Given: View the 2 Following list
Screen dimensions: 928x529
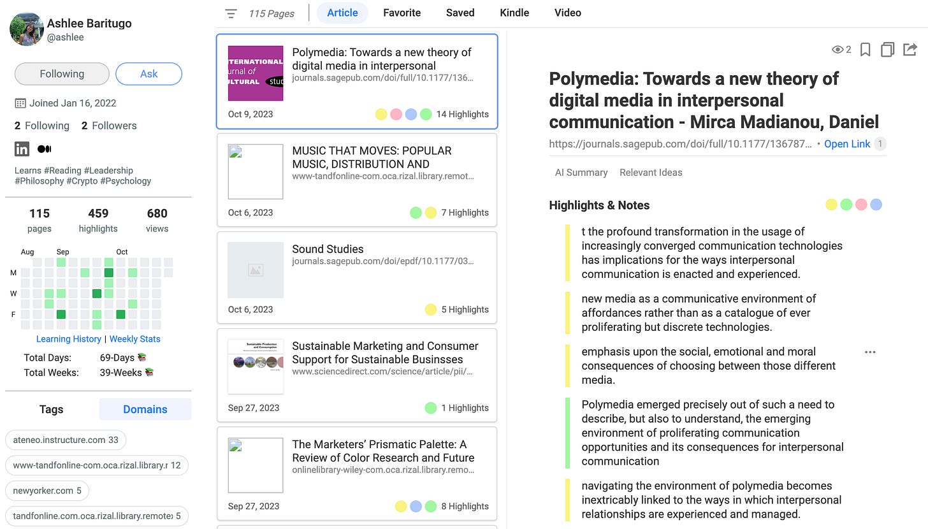Looking at the screenshot, I should pos(42,126).
